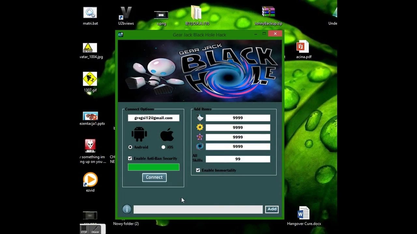This screenshot has height=234, width=417.
Task: Open B[1].O.R.A.T10 folder
Action: tap(197, 16)
